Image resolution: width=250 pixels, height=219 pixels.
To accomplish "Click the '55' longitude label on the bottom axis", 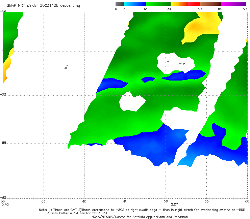I will (x=206, y=201).
